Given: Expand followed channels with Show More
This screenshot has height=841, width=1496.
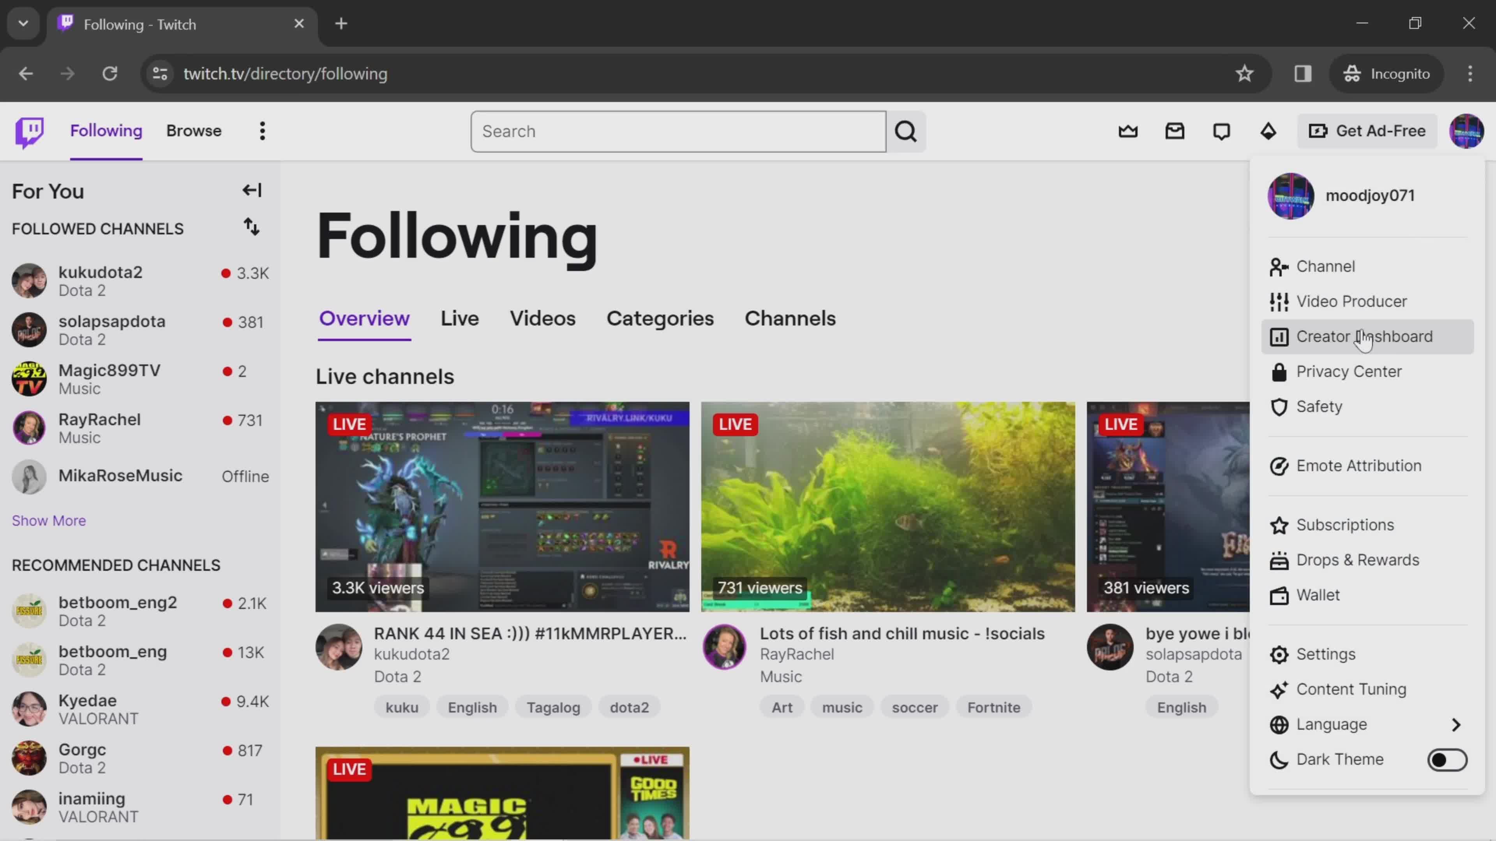Looking at the screenshot, I should click(x=49, y=521).
